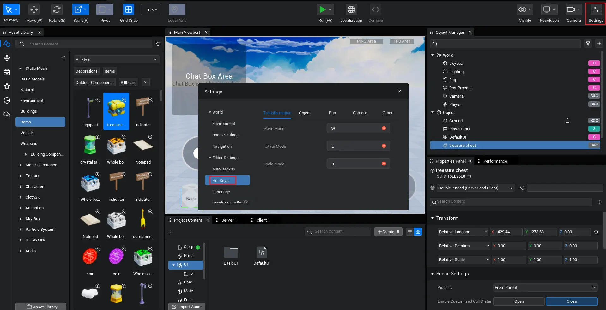
Task: Collapse the Transform section
Action: pos(433,218)
